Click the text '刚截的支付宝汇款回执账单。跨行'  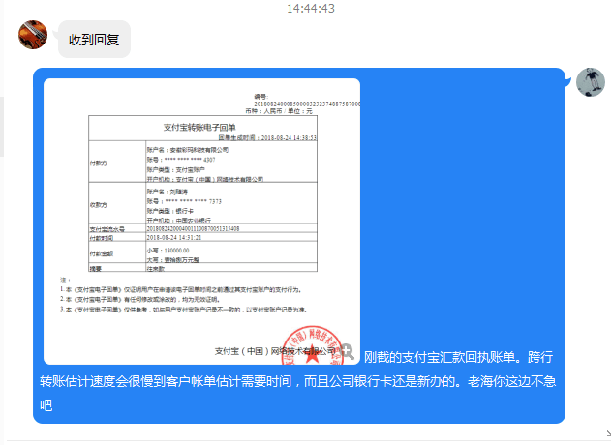[x=459, y=357]
